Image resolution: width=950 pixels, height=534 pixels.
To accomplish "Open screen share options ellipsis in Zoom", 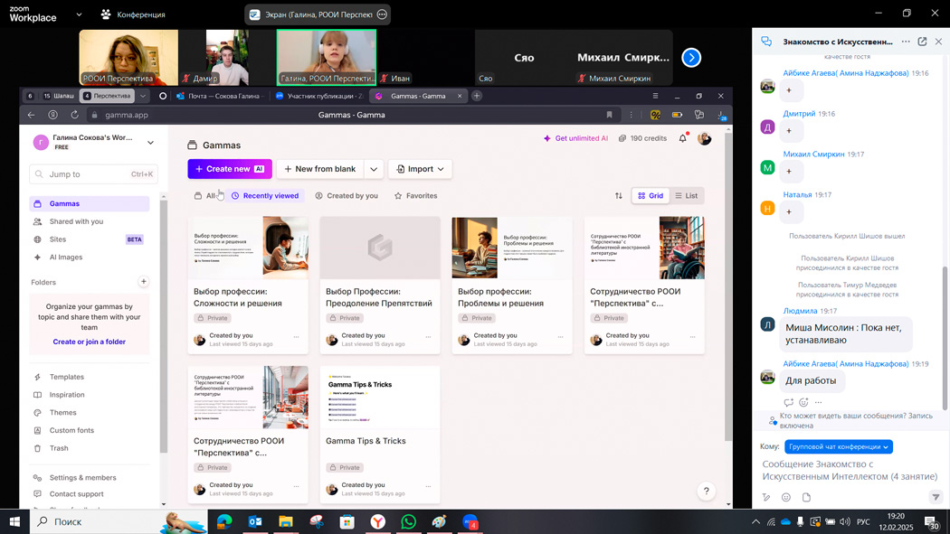I will click(x=382, y=14).
